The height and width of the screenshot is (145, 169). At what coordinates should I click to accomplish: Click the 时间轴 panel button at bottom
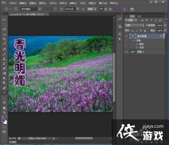click(x=13, y=142)
